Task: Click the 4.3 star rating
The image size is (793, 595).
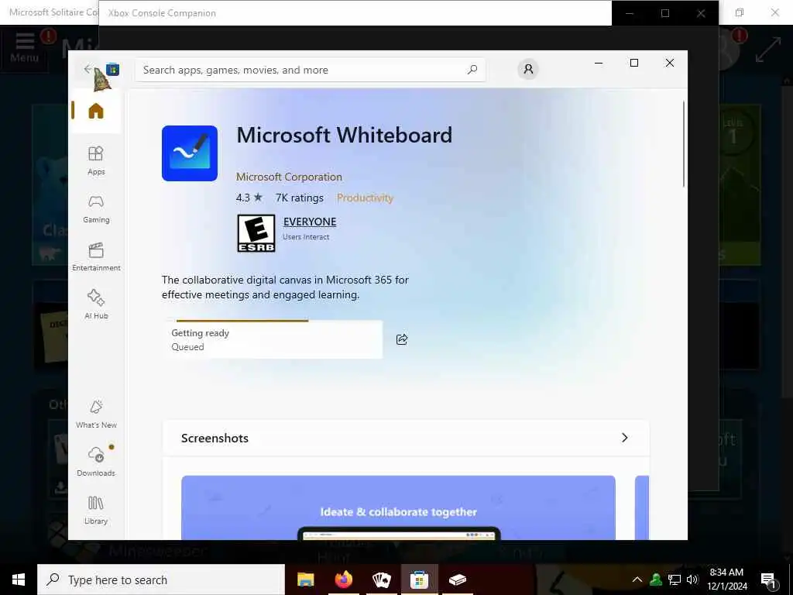Action: [x=249, y=198]
